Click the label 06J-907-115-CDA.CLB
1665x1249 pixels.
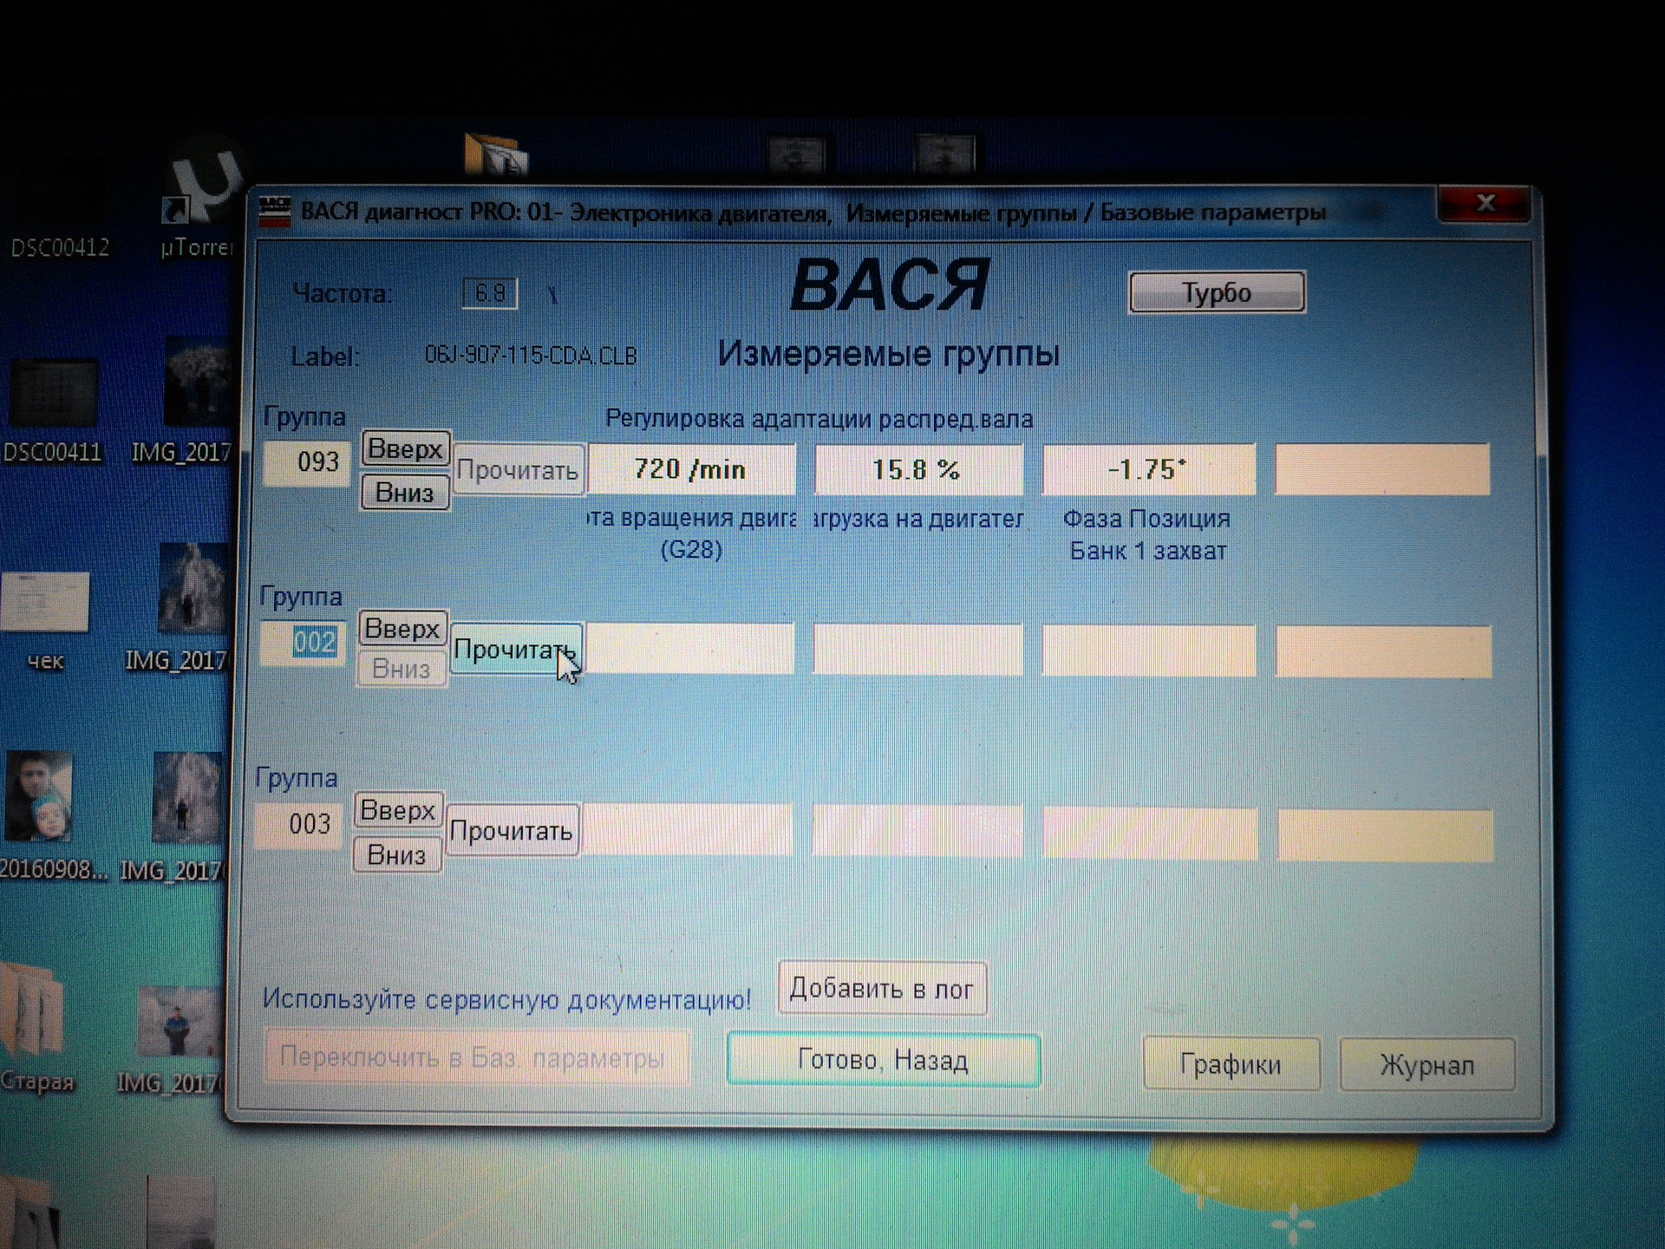click(531, 356)
